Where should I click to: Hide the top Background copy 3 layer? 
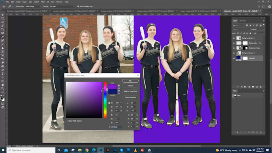tap(234, 38)
